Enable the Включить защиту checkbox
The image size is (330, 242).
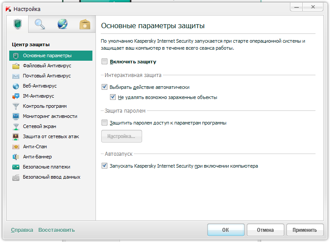tap(104, 62)
